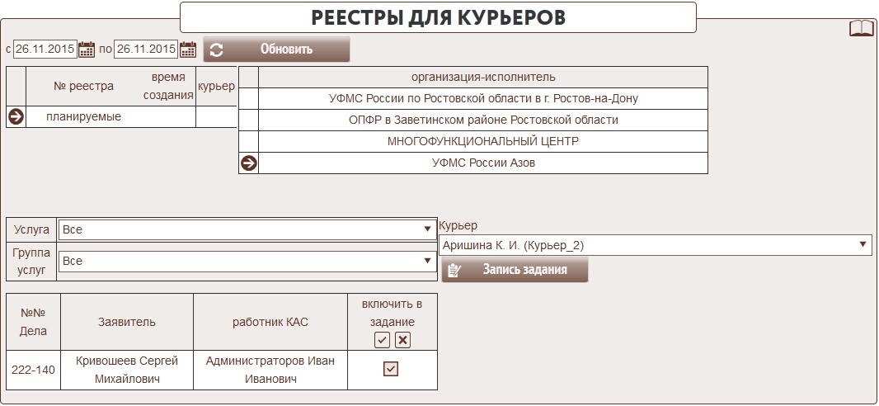This screenshot has height=406, width=879.
Task: Click the arrow icon beside УФМС России Азов
Action: click(248, 163)
